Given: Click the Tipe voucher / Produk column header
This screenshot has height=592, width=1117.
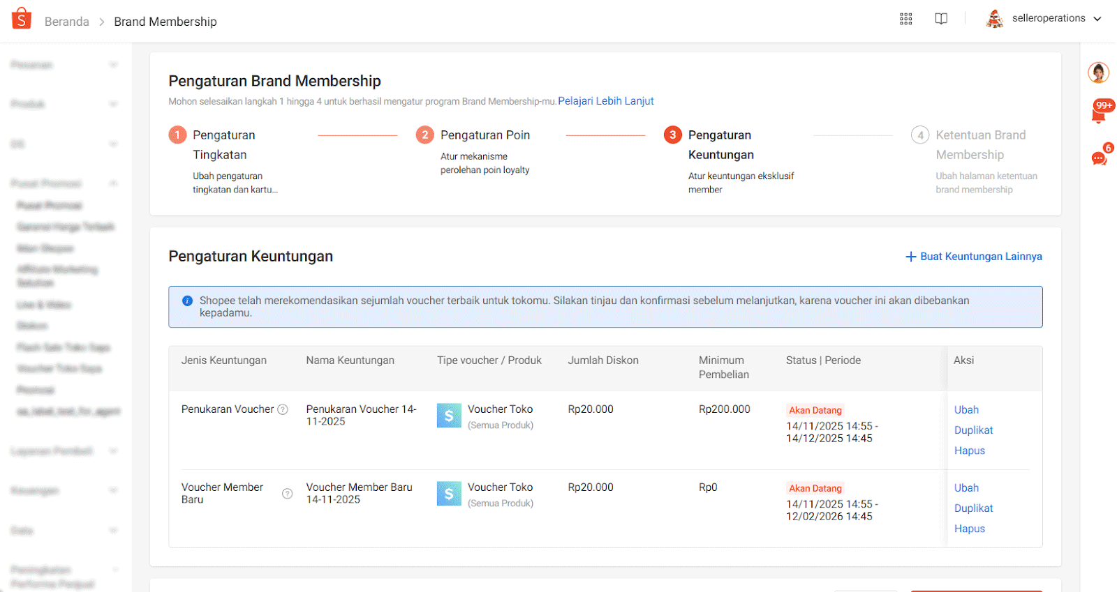Looking at the screenshot, I should tap(489, 360).
